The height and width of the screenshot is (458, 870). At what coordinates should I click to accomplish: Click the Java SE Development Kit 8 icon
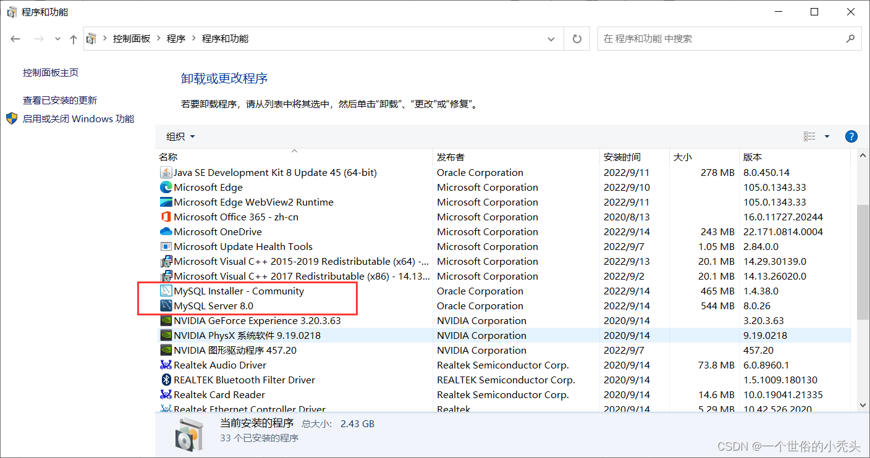pos(166,172)
